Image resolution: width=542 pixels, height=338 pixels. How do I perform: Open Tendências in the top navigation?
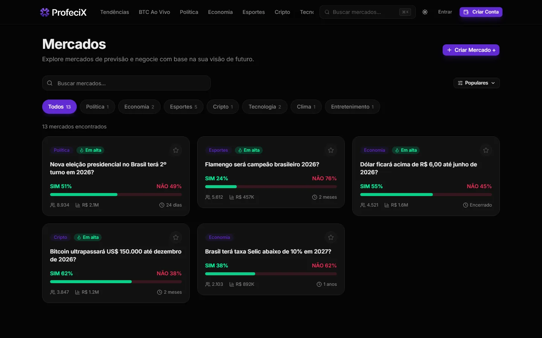click(114, 12)
